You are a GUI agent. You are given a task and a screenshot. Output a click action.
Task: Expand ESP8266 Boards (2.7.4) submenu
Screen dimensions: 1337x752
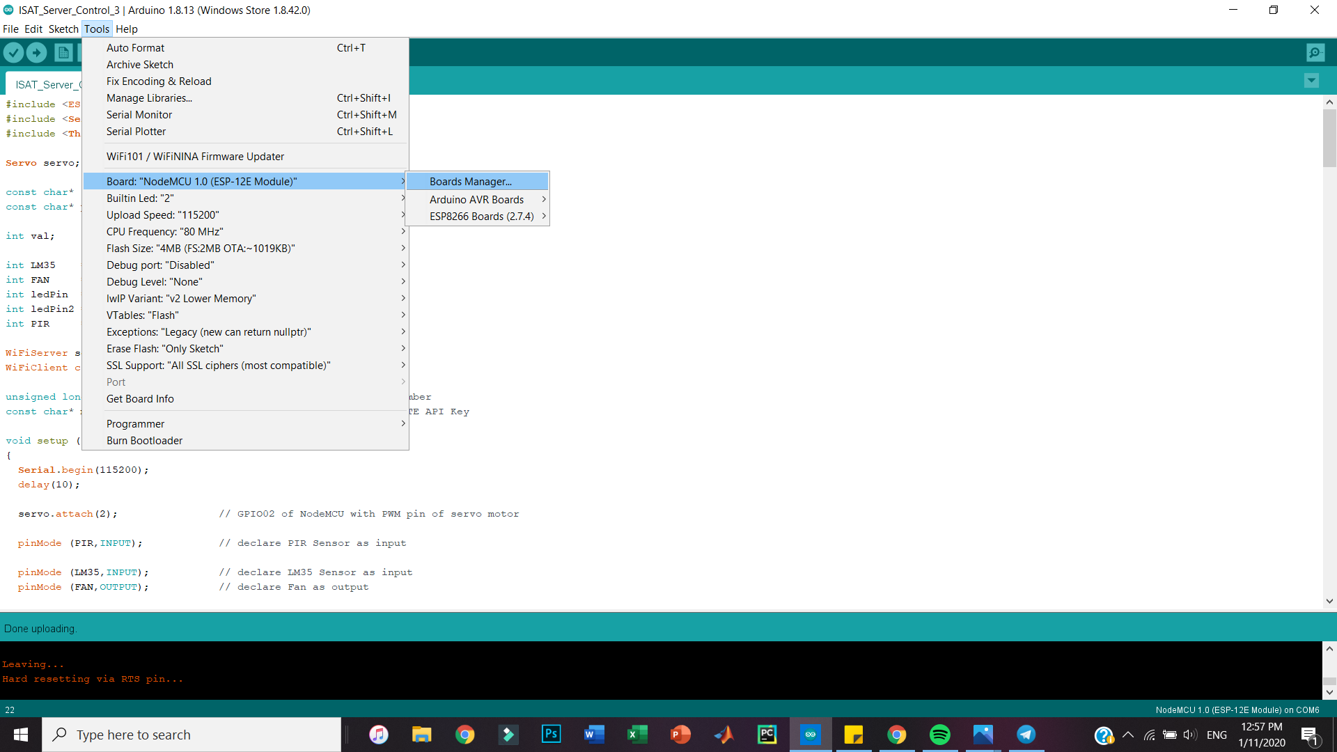tap(478, 217)
